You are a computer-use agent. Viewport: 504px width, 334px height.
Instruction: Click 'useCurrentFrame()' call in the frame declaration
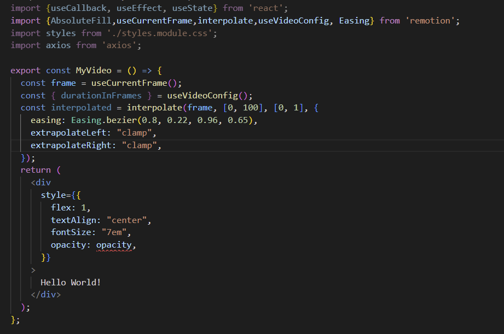(x=134, y=83)
